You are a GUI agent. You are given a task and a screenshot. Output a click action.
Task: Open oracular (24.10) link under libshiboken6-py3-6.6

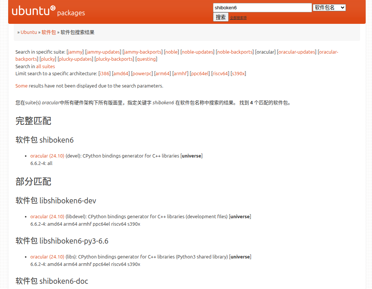pyautogui.click(x=47, y=257)
